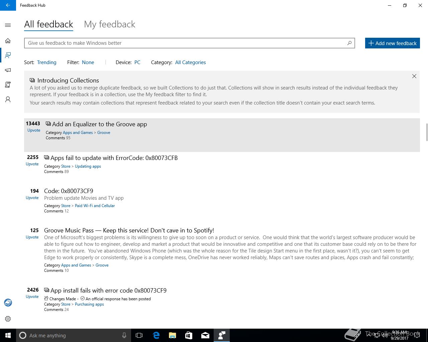Click collection icon beside ErrorCode 0x80073CFB

click(47, 158)
